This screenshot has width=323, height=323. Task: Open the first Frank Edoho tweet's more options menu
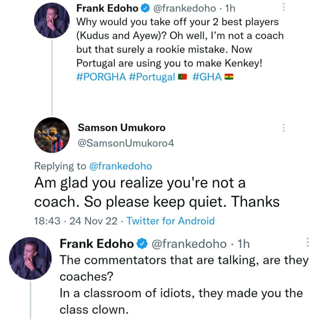coord(284,7)
